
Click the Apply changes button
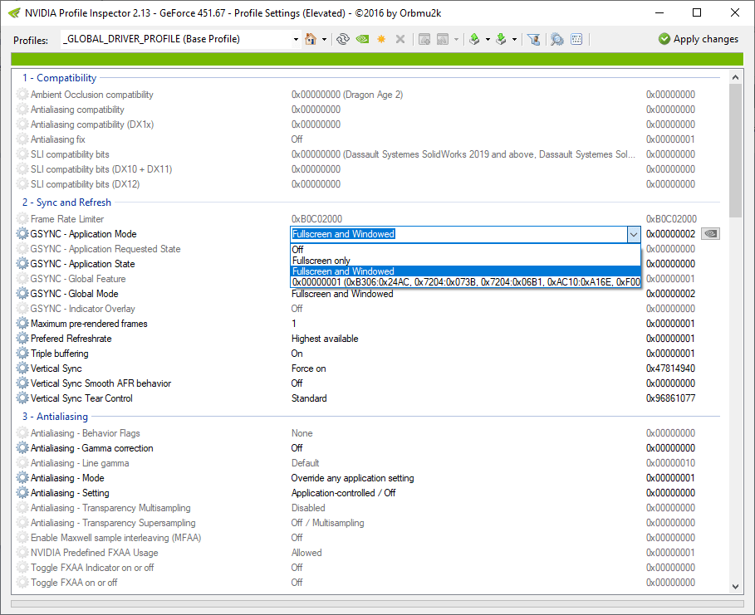[x=698, y=38]
